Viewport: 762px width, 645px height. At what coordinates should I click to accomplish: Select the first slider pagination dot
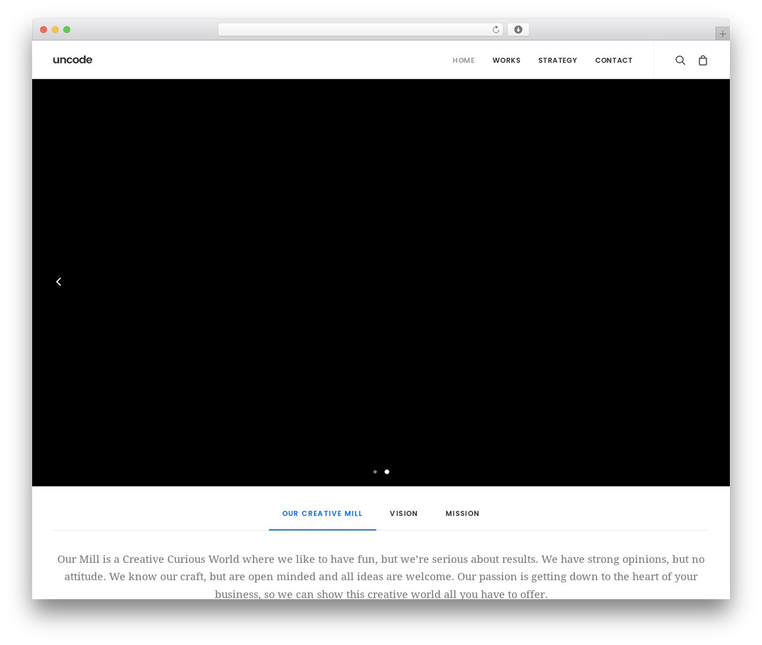pos(375,472)
